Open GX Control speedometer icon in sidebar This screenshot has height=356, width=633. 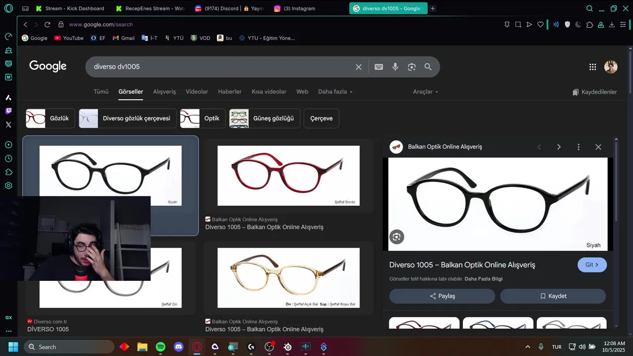[8, 37]
